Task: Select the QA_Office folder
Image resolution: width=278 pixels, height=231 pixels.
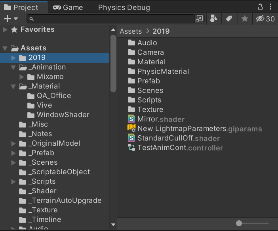Action: tap(49, 96)
